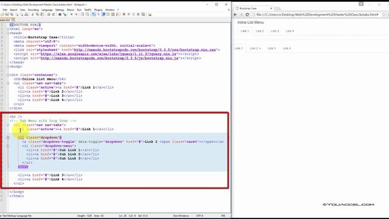Viewport: 389px width, 219px height.
Task: Click the Cut scissors icon
Action: tap(32, 15)
